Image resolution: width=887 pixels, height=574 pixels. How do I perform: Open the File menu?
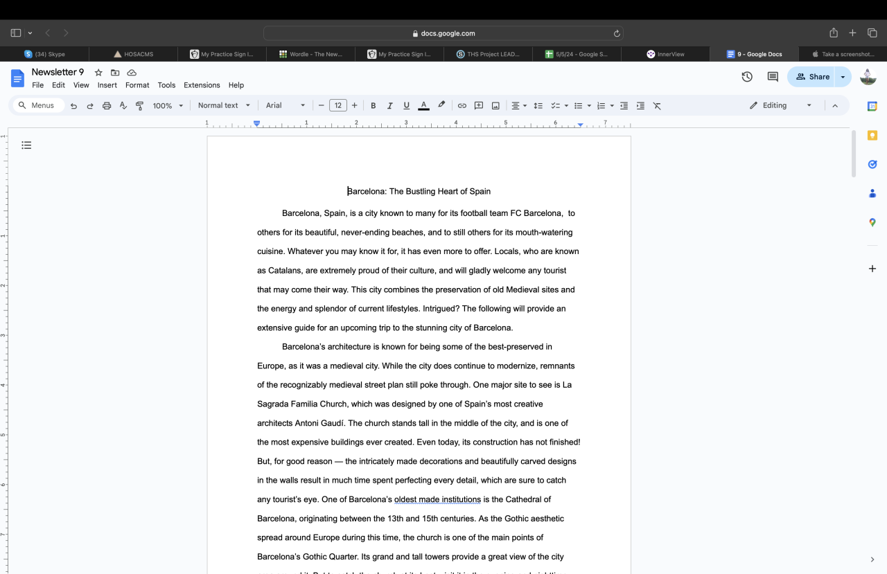click(x=37, y=85)
